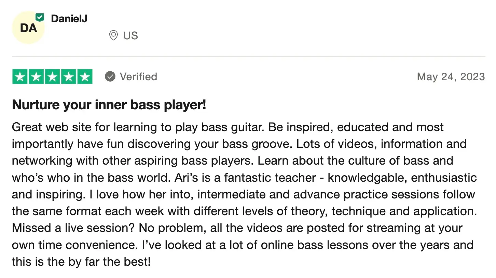Click the second green rating star
This screenshot has height=278, width=496.
coord(36,77)
